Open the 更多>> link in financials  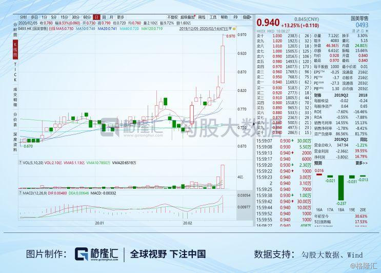361,163
